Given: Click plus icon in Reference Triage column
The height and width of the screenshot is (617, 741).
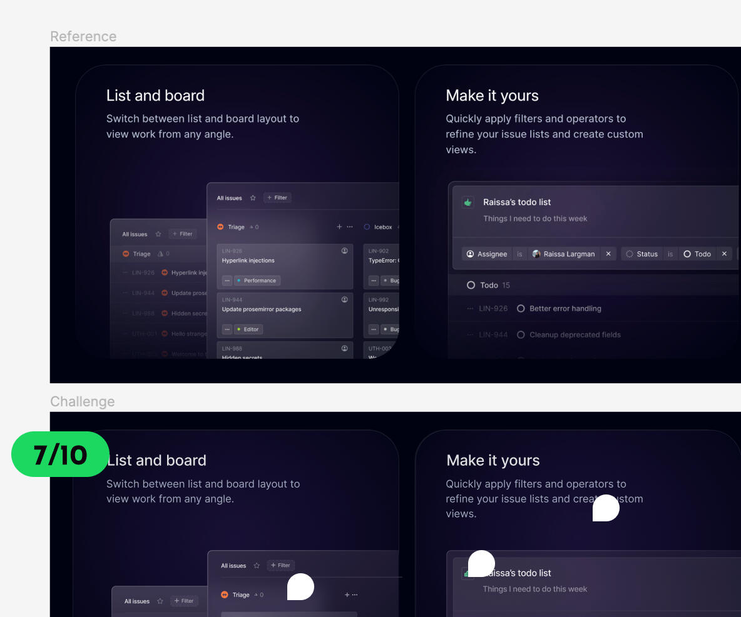Looking at the screenshot, I should pos(339,227).
